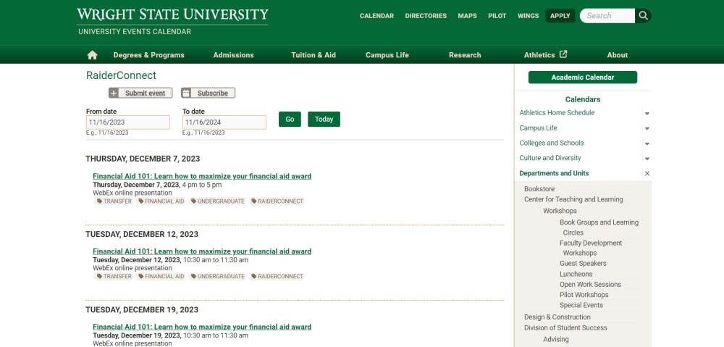This screenshot has width=724, height=347.
Task: Open Tuition & Aid menu
Action: tap(313, 55)
